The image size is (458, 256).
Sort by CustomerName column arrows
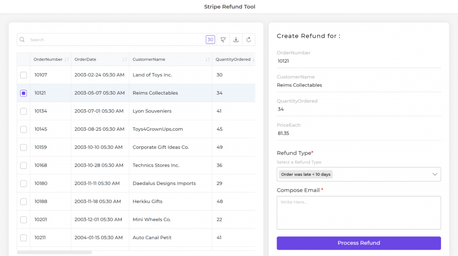208,60
